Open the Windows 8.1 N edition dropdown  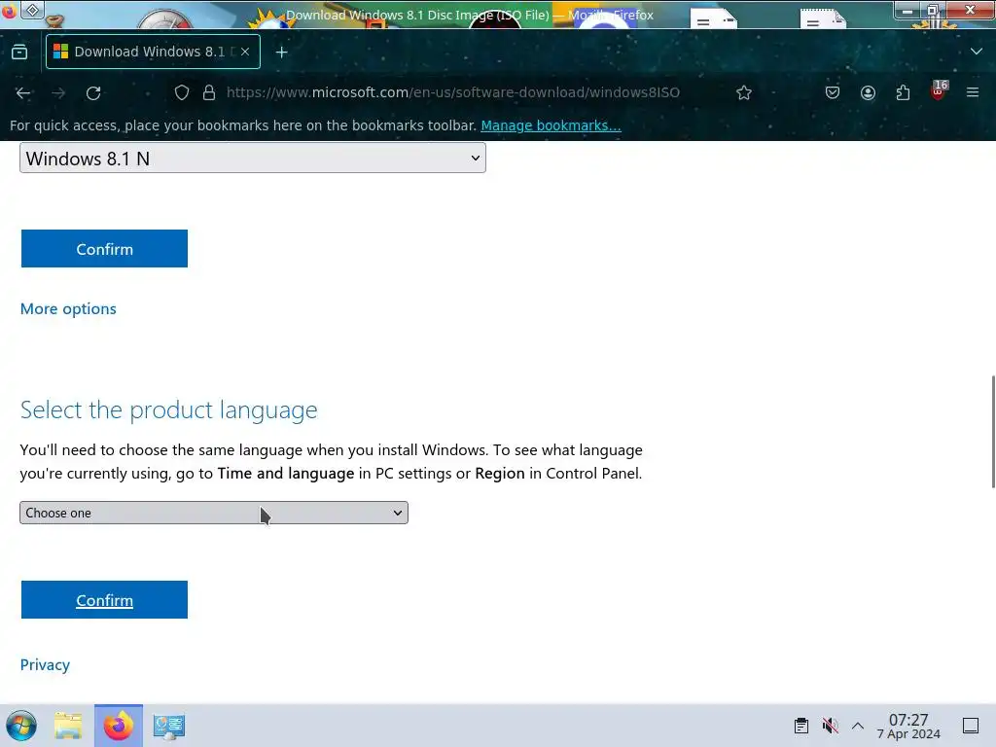coord(253,158)
